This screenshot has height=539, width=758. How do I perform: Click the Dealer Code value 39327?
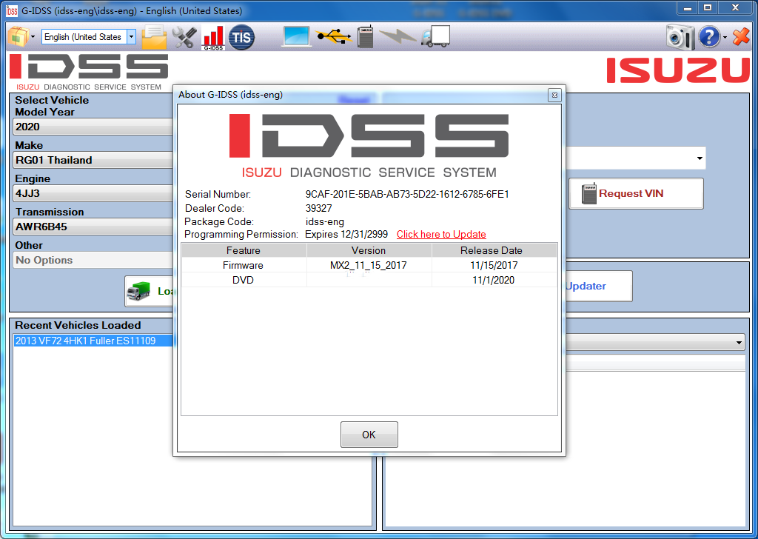click(318, 208)
